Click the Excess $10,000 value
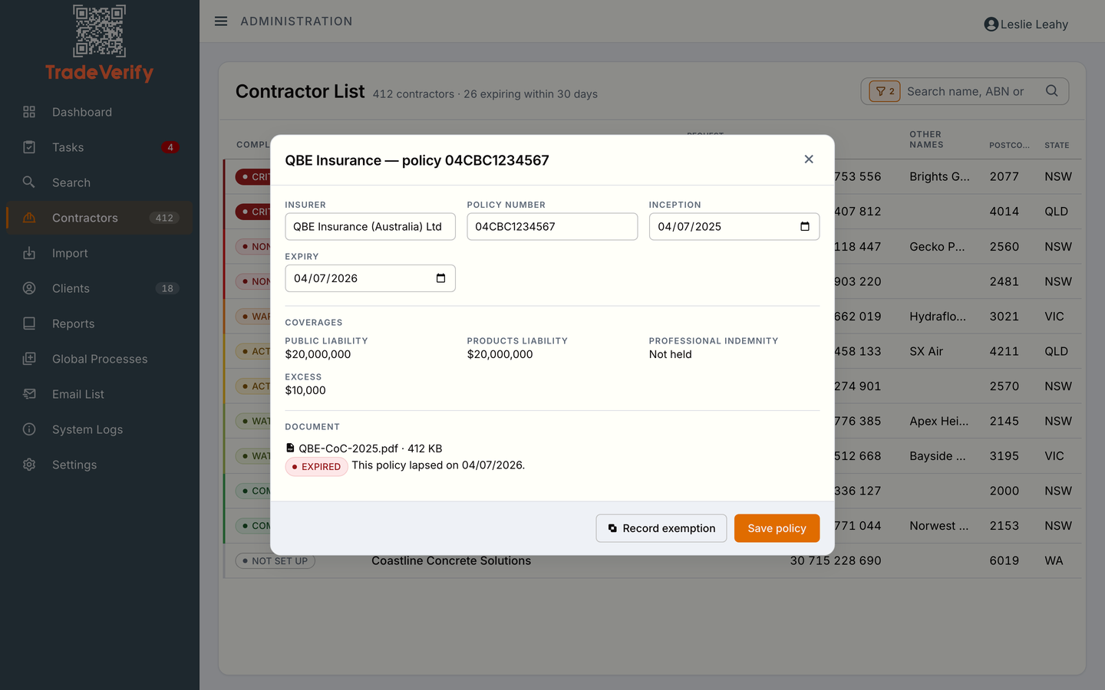The width and height of the screenshot is (1105, 690). (x=305, y=390)
